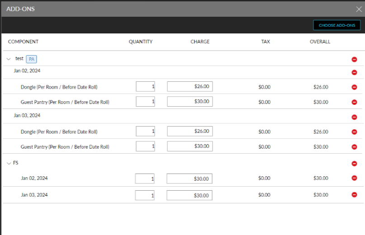Delete Dongle add-on for Jan 03, 2024

(x=354, y=132)
